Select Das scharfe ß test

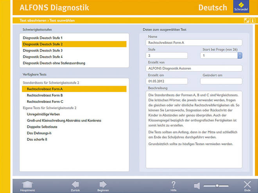click(x=74, y=139)
